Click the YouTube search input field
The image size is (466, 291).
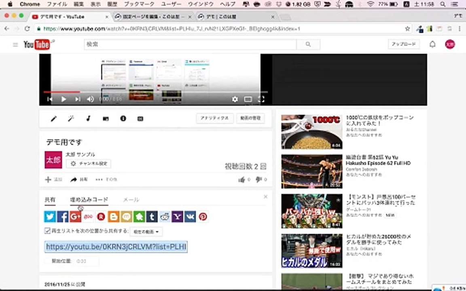[190, 44]
